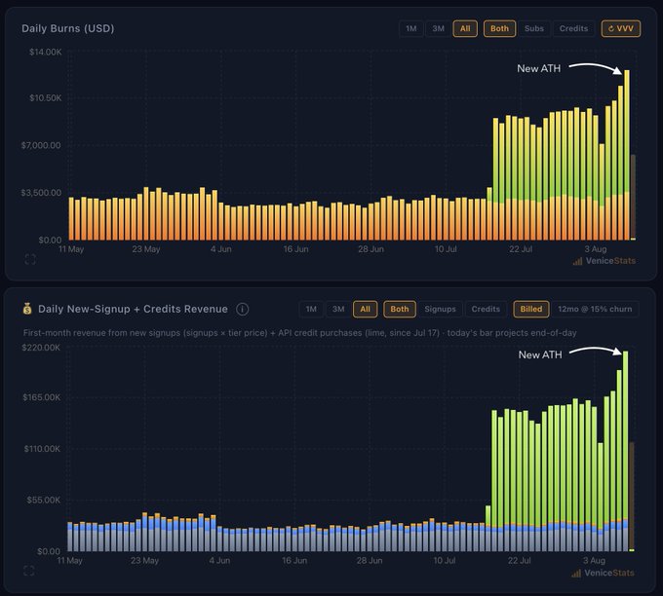Switch to 12mo @ 15% churn mode
The width and height of the screenshot is (663, 596).
(595, 309)
